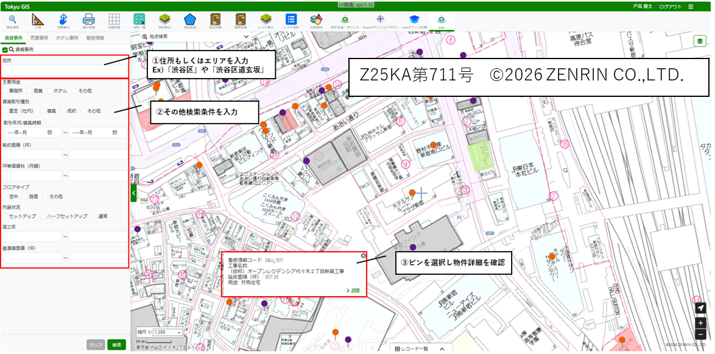This screenshot has width=715, height=354.
Task: Select the 計測 triangle ruler tool
Action: [x=38, y=21]
